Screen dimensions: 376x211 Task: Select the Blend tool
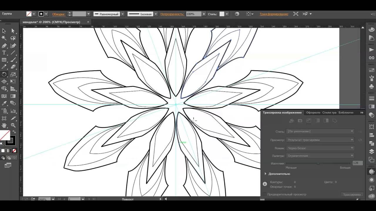point(13,103)
